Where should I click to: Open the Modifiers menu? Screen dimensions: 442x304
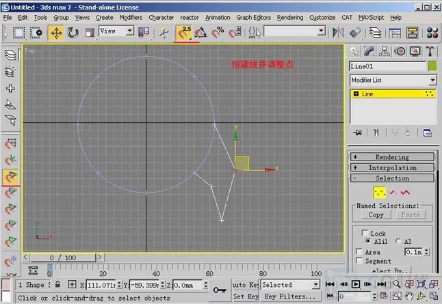tap(131, 18)
